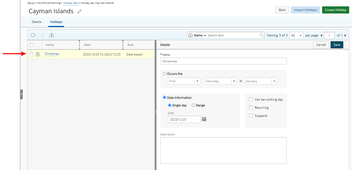
Task: Open the Saturday weekday dropdown
Action: coord(234,81)
